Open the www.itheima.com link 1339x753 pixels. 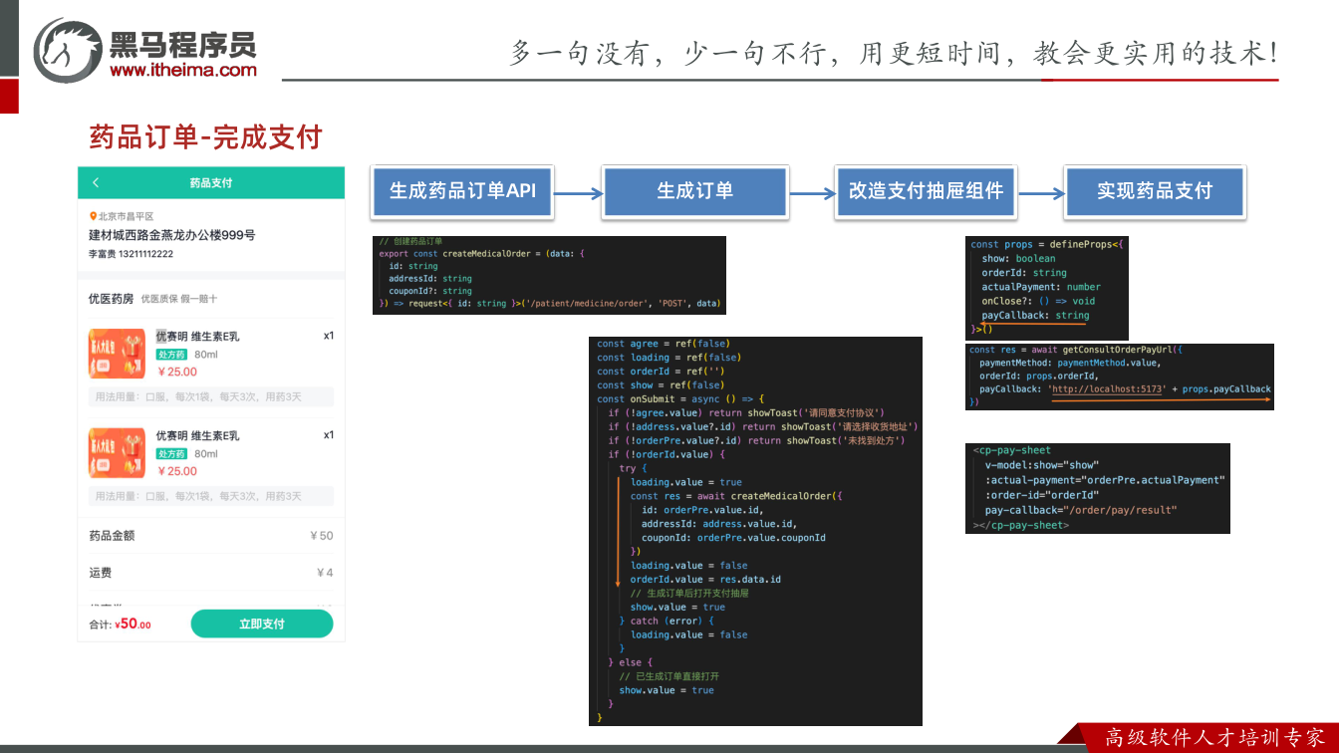[182, 70]
